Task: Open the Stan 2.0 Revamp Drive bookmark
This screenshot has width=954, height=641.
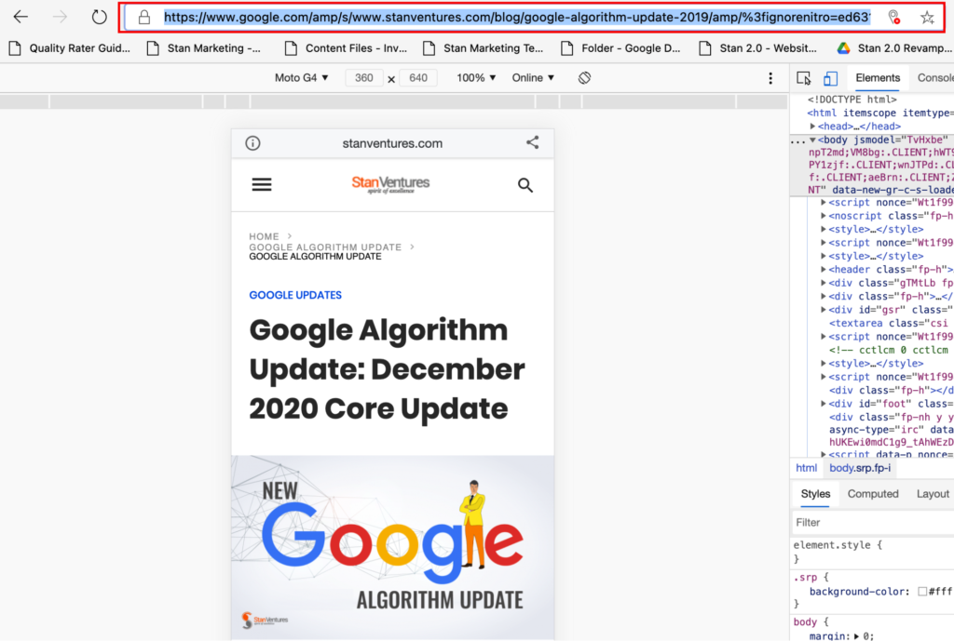Action: [894, 48]
